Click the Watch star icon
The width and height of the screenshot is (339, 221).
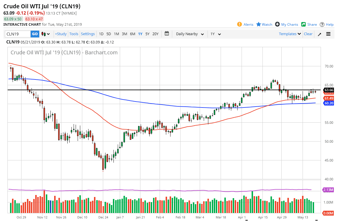[x=258, y=24]
